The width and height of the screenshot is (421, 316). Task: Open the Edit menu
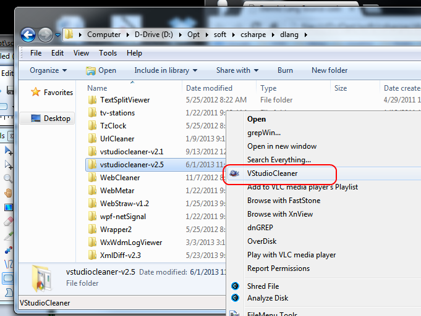[x=57, y=53]
